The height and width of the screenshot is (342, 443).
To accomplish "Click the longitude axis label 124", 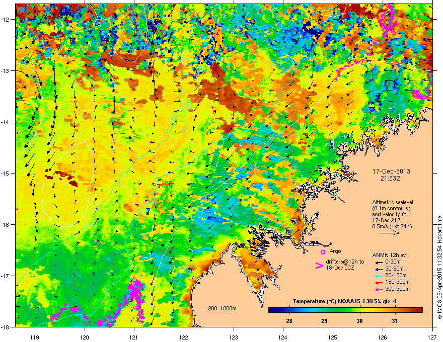I will (283, 337).
